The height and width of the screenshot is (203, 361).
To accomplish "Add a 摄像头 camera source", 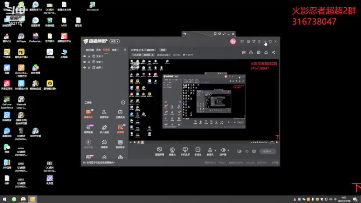I will (172, 152).
